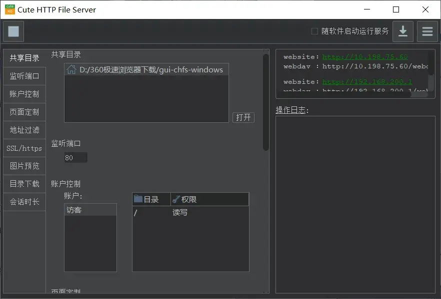
Task: Click the / directory cell
Action: click(x=151, y=213)
